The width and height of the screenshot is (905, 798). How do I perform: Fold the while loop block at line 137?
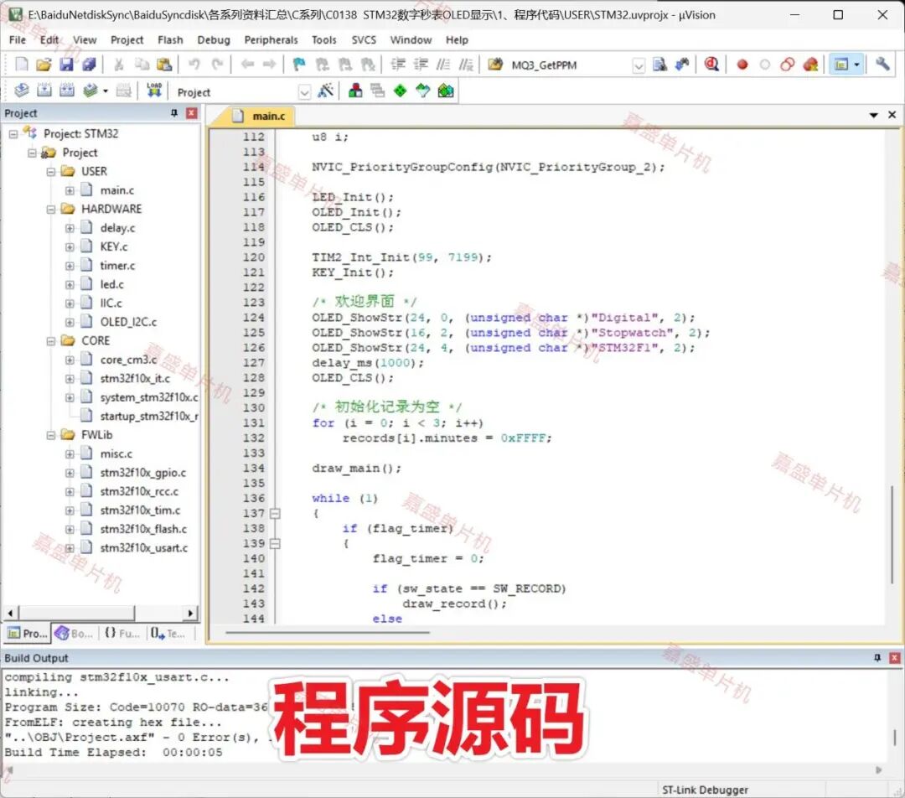pyautogui.click(x=276, y=513)
